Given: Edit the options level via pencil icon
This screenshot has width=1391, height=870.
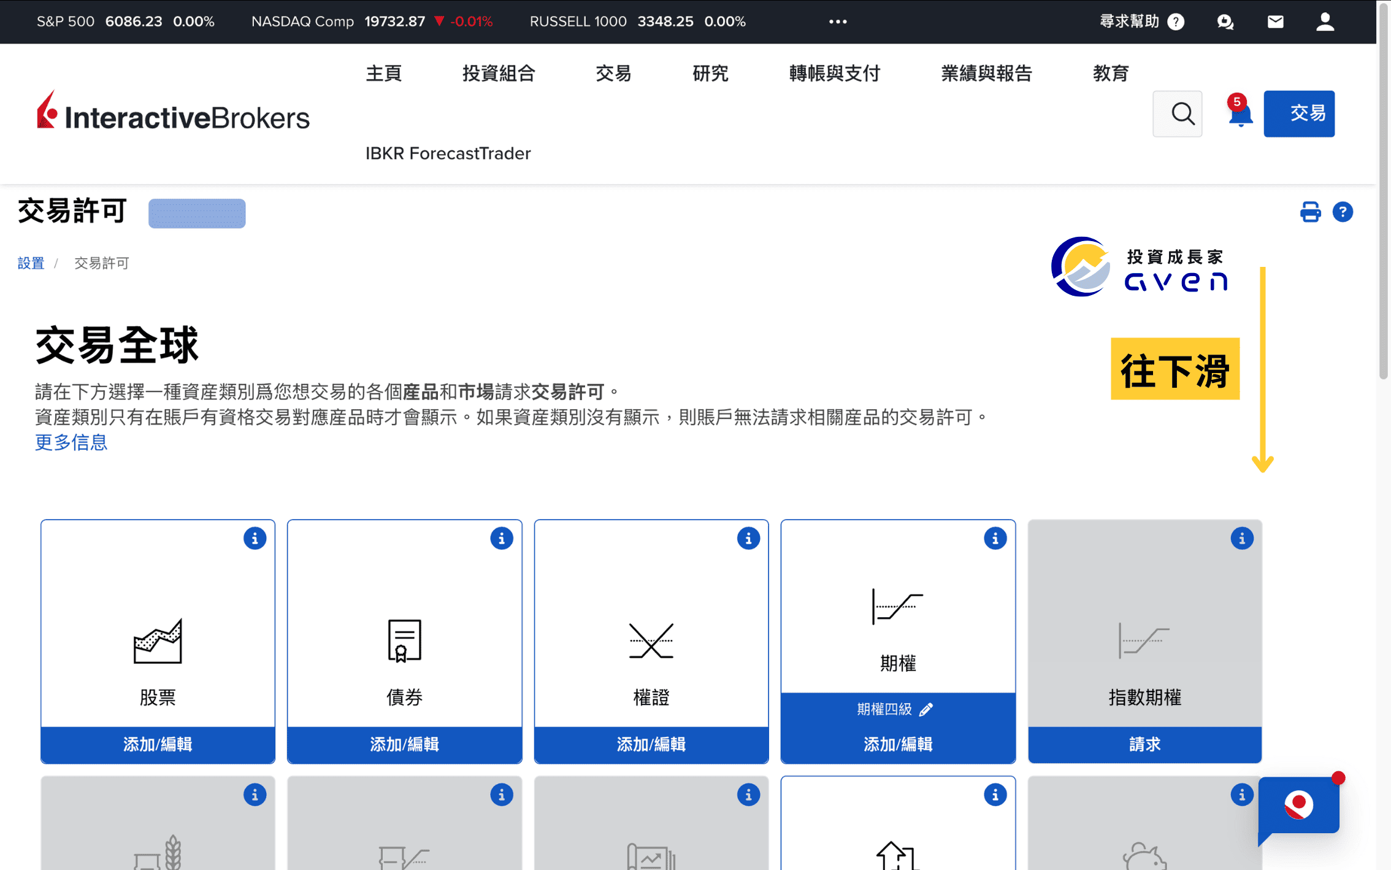Looking at the screenshot, I should point(926,709).
